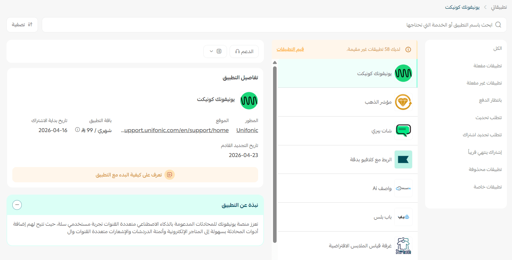Click the Unifonic logo in app details

249,101
